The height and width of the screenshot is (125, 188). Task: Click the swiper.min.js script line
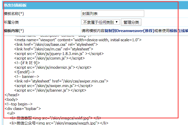pyautogui.click(x=54, y=86)
